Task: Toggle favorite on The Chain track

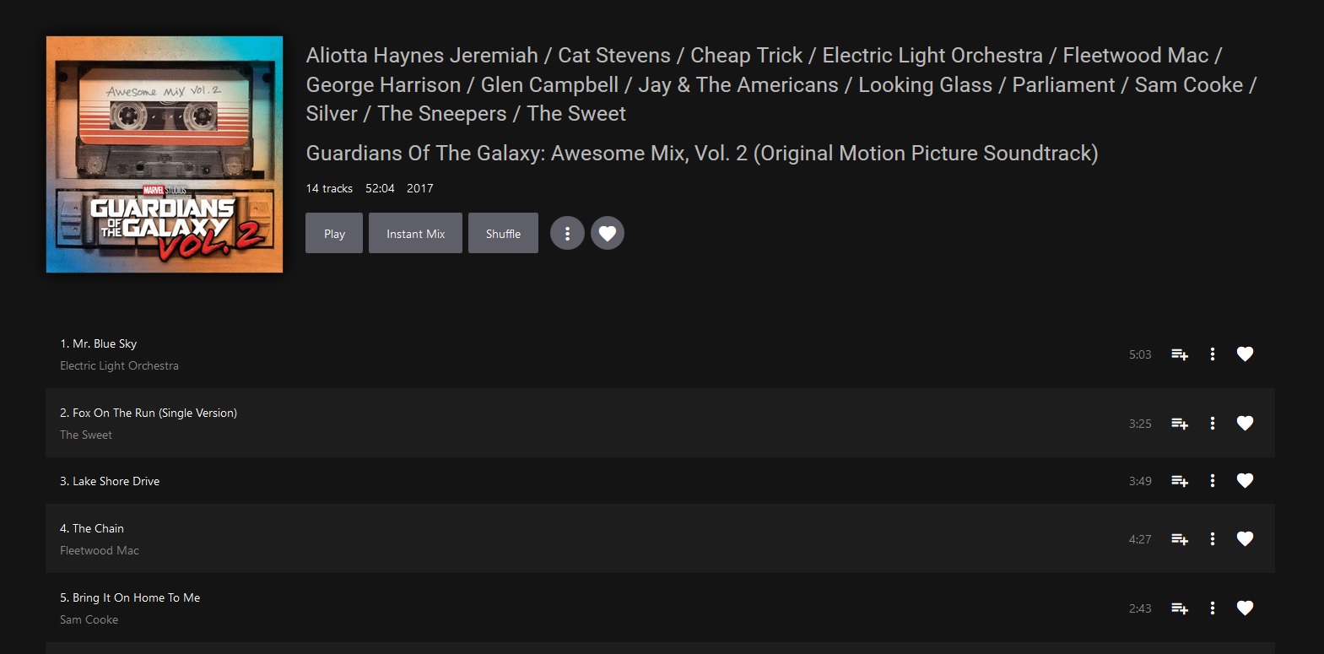Action: [1245, 539]
